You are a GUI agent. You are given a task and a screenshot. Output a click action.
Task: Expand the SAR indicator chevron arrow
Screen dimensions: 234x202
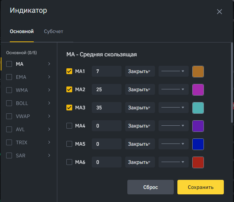49,155
